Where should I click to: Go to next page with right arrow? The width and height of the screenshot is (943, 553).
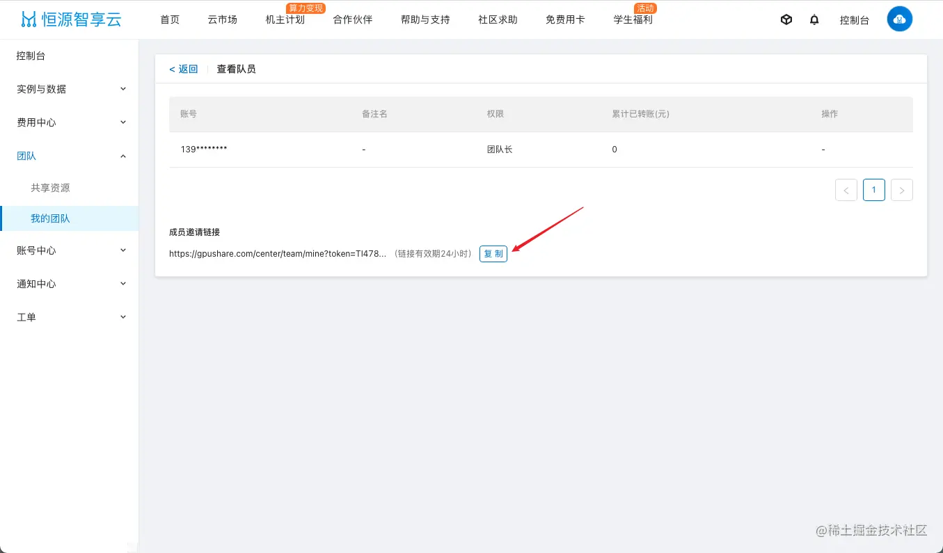click(x=902, y=190)
